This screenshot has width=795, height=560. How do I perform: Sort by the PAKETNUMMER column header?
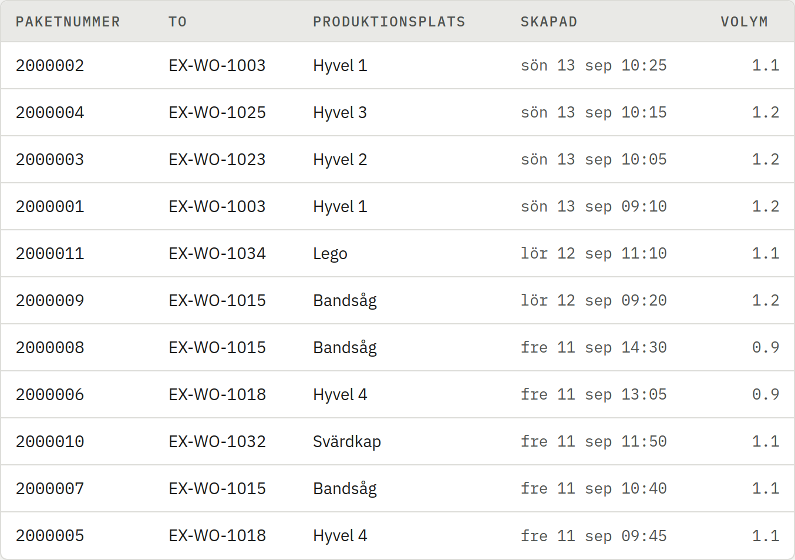(68, 22)
